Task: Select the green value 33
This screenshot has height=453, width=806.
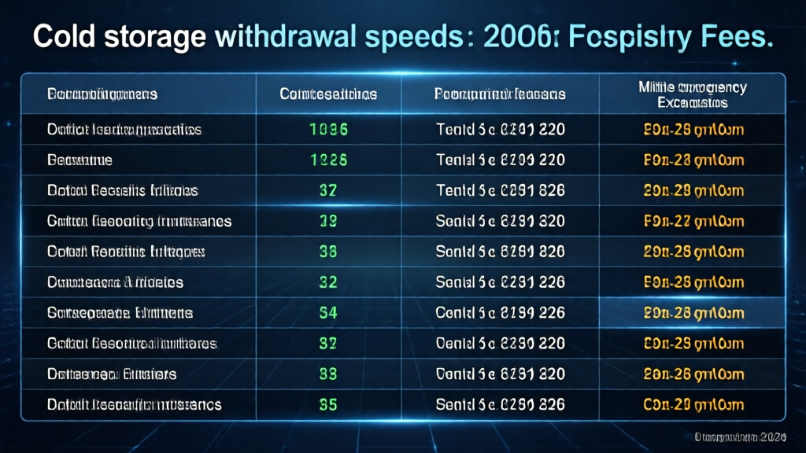Action: pos(328,374)
